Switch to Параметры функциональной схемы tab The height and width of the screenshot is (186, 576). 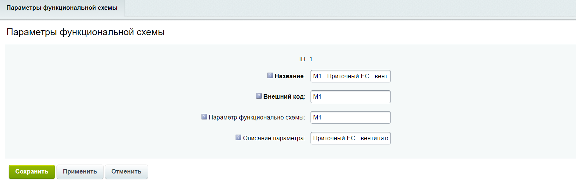point(62,8)
